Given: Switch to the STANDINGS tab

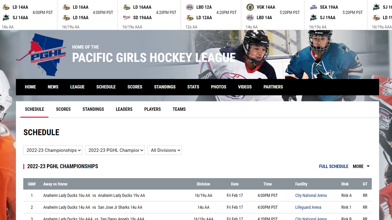Looking at the screenshot, I should 93,109.
